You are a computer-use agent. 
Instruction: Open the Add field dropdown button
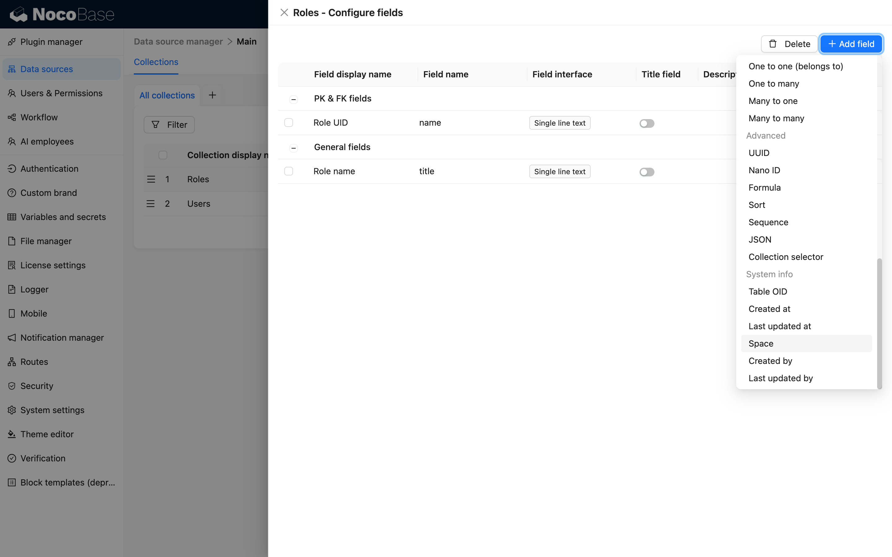pos(851,44)
